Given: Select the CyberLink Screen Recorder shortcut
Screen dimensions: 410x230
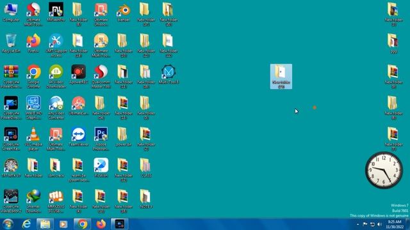Looking at the screenshot, I should click(11, 139).
